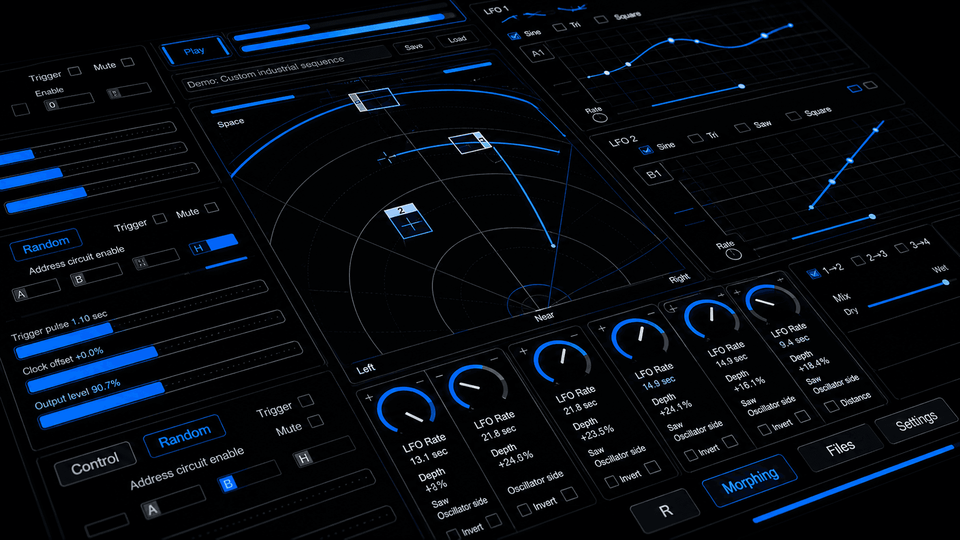
Task: Enable the 2→3 routing checkbox
Action: (x=858, y=261)
